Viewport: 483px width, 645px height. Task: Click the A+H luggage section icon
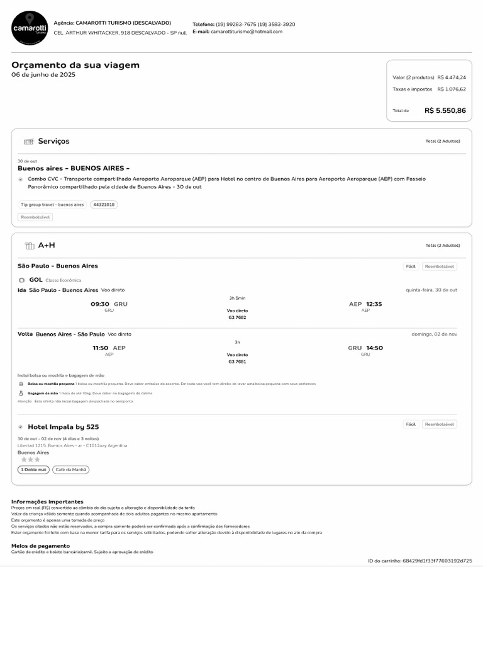(30, 246)
